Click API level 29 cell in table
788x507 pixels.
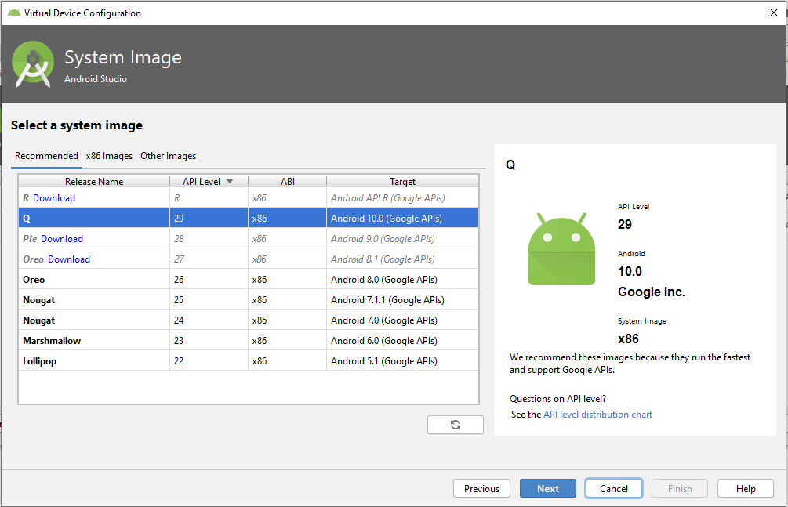209,219
